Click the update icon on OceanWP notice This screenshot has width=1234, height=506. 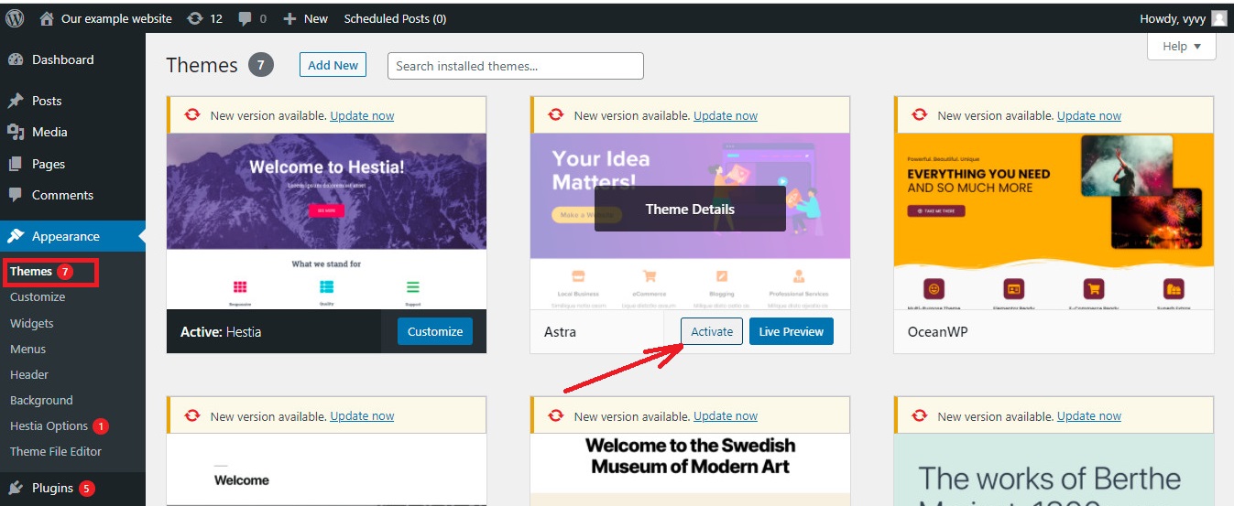(920, 115)
